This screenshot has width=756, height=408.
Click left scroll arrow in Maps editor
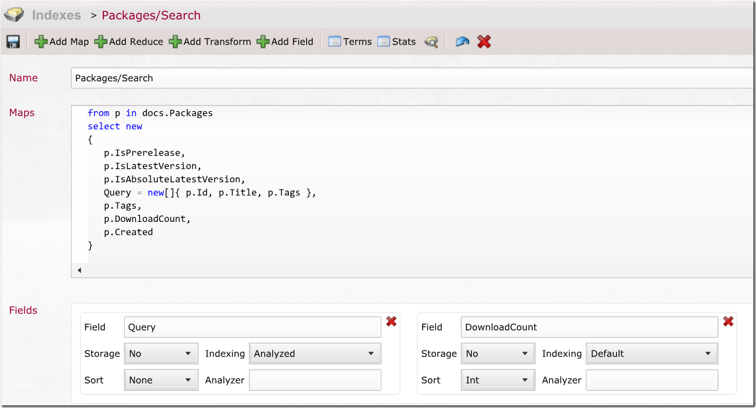80,270
